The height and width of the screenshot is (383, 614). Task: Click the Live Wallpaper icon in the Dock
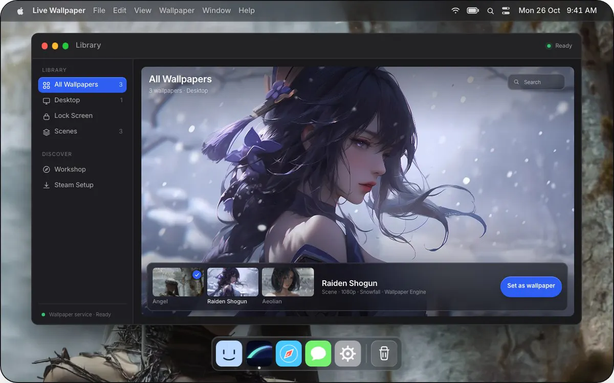coord(259,353)
